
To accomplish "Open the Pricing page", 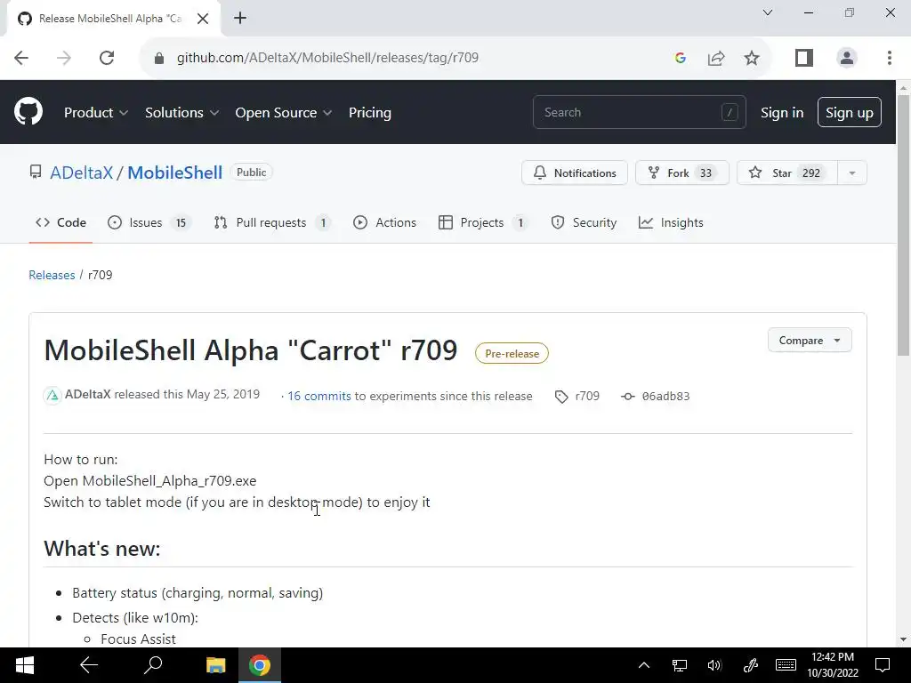I will coord(369,112).
